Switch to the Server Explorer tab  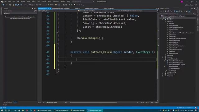point(8,102)
